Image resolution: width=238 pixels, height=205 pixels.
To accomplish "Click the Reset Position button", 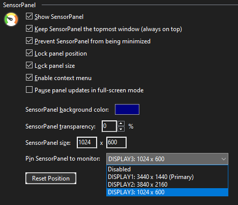I will pos(51,178).
